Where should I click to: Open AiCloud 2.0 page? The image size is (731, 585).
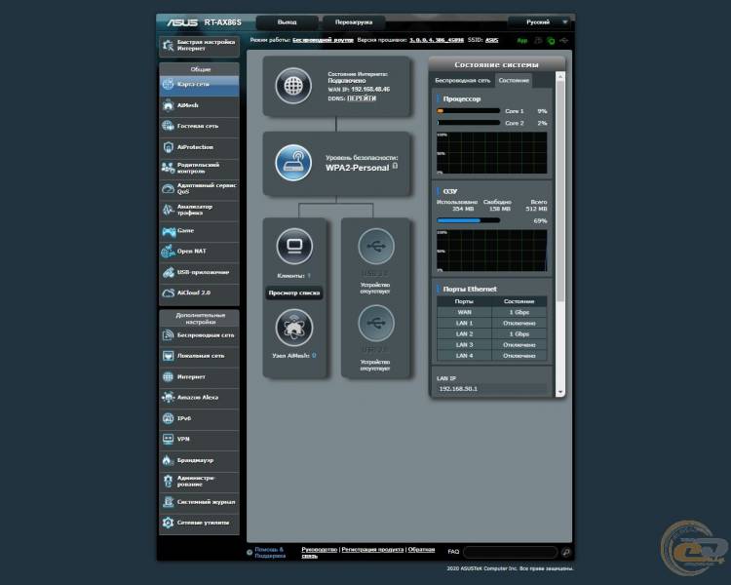click(199, 292)
